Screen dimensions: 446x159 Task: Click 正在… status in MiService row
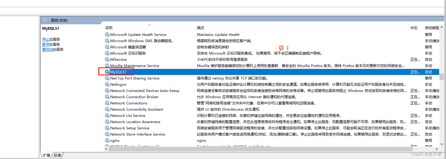pyautogui.click(x=415, y=59)
